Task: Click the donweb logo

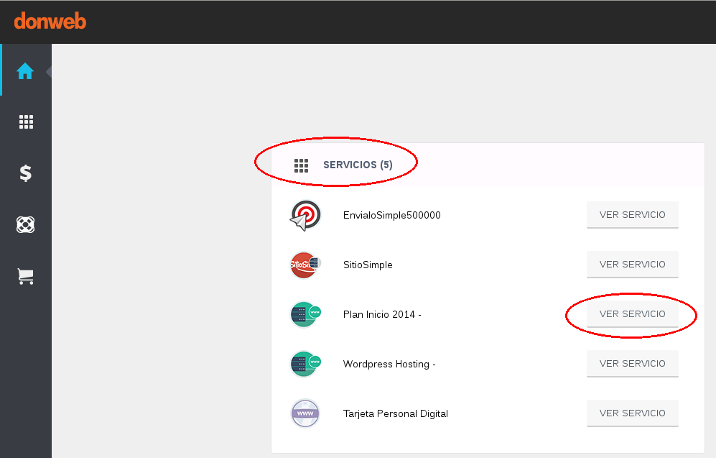Action: 50,21
